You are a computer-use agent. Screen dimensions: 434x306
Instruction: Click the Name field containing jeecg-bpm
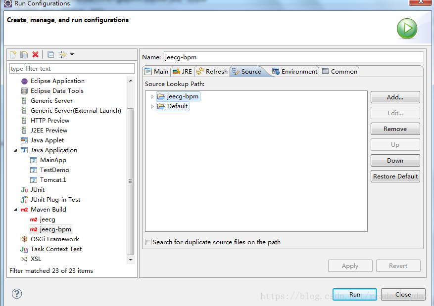[293, 57]
